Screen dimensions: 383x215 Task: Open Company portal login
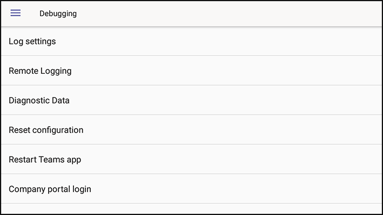pyautogui.click(x=191, y=189)
